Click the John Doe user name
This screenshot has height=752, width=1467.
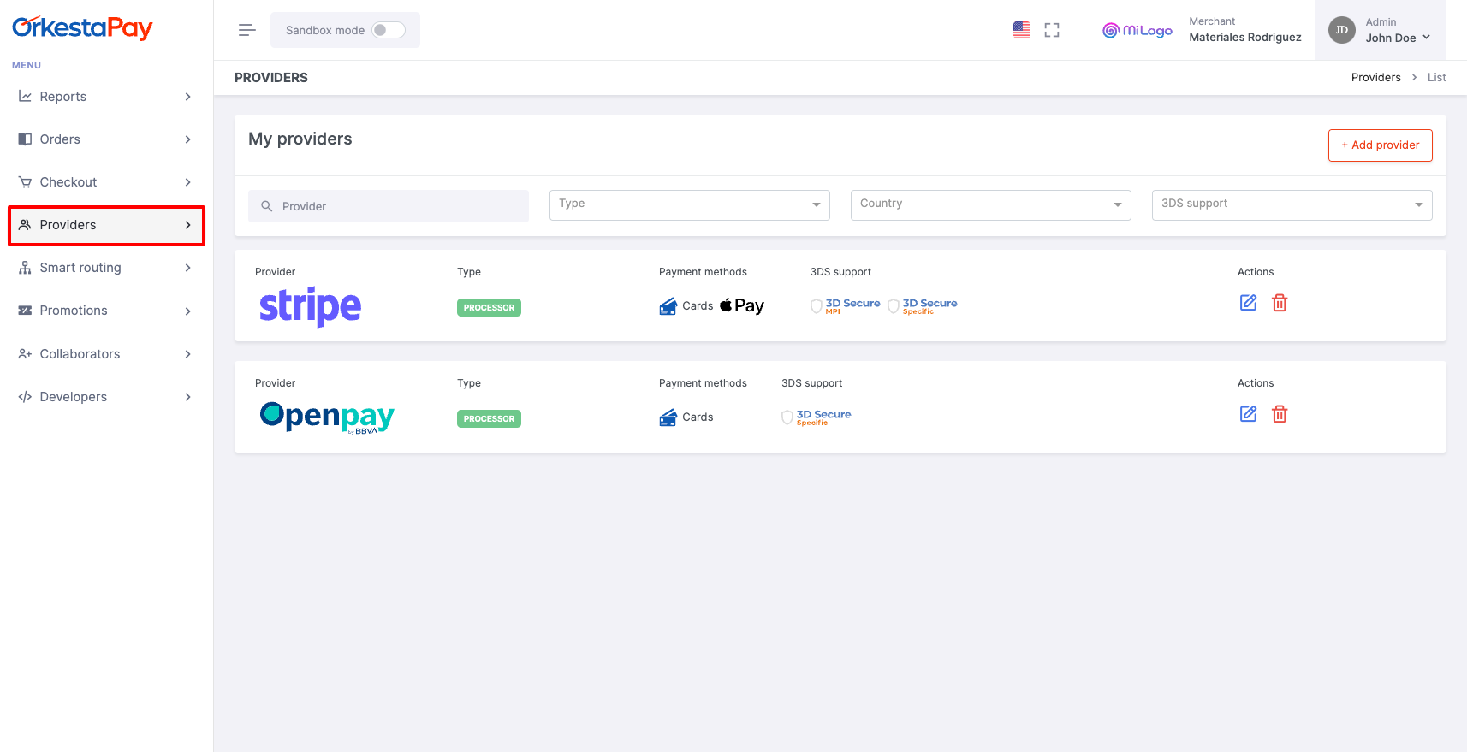(1391, 38)
